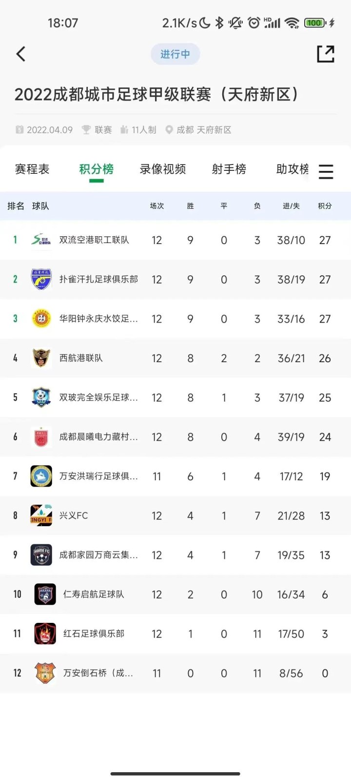Open the 万安洪瑞行足球俱乐部 team name
The height and width of the screenshot is (781, 351).
click(98, 476)
